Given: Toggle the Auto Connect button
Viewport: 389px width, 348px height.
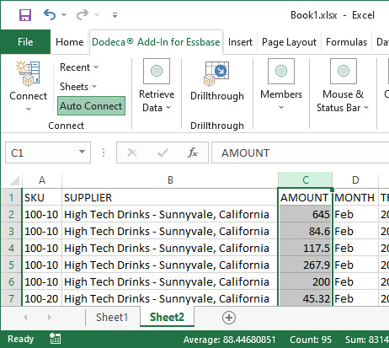Looking at the screenshot, I should 91,106.
